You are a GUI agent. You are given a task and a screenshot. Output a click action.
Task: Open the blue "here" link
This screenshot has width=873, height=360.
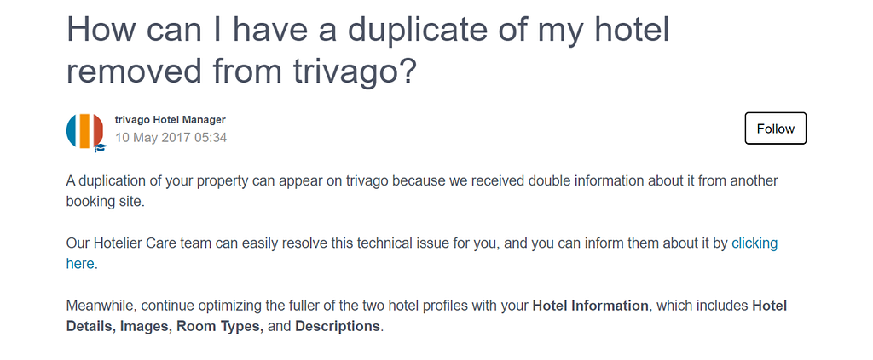pyautogui.click(x=79, y=264)
